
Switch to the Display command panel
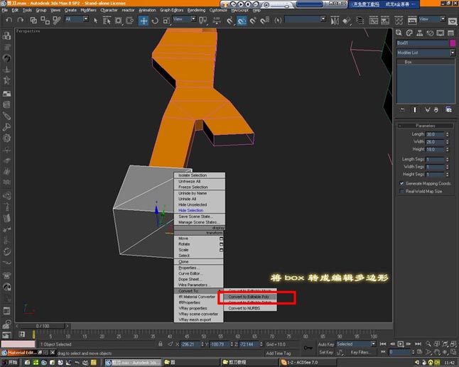pos(441,33)
